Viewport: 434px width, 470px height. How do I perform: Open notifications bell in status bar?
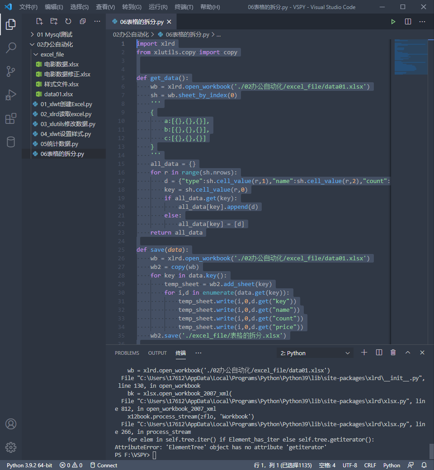click(x=424, y=465)
